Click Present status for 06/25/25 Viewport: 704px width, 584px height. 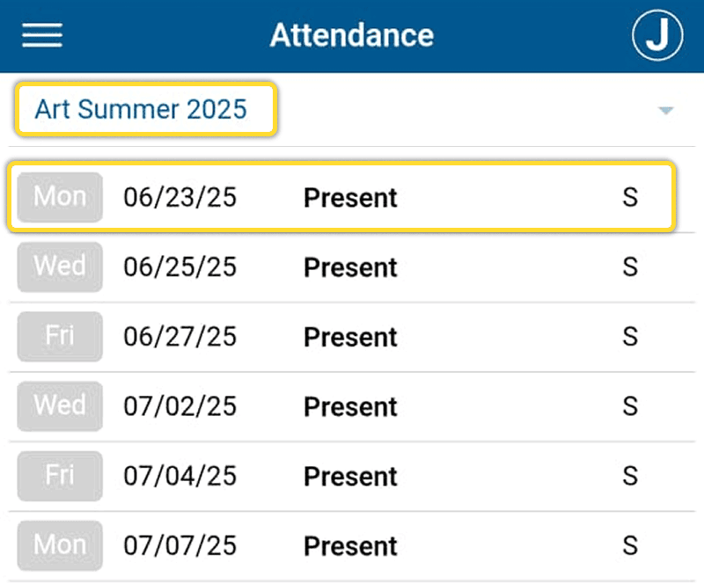(350, 267)
